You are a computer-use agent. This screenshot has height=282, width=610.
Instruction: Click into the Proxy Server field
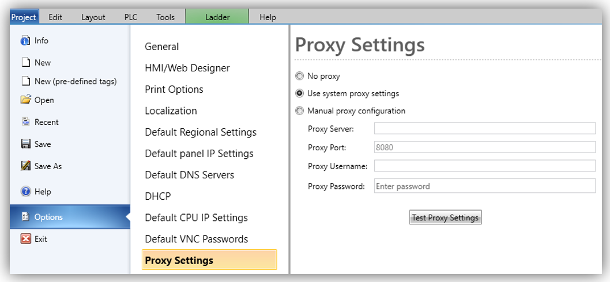coord(485,128)
